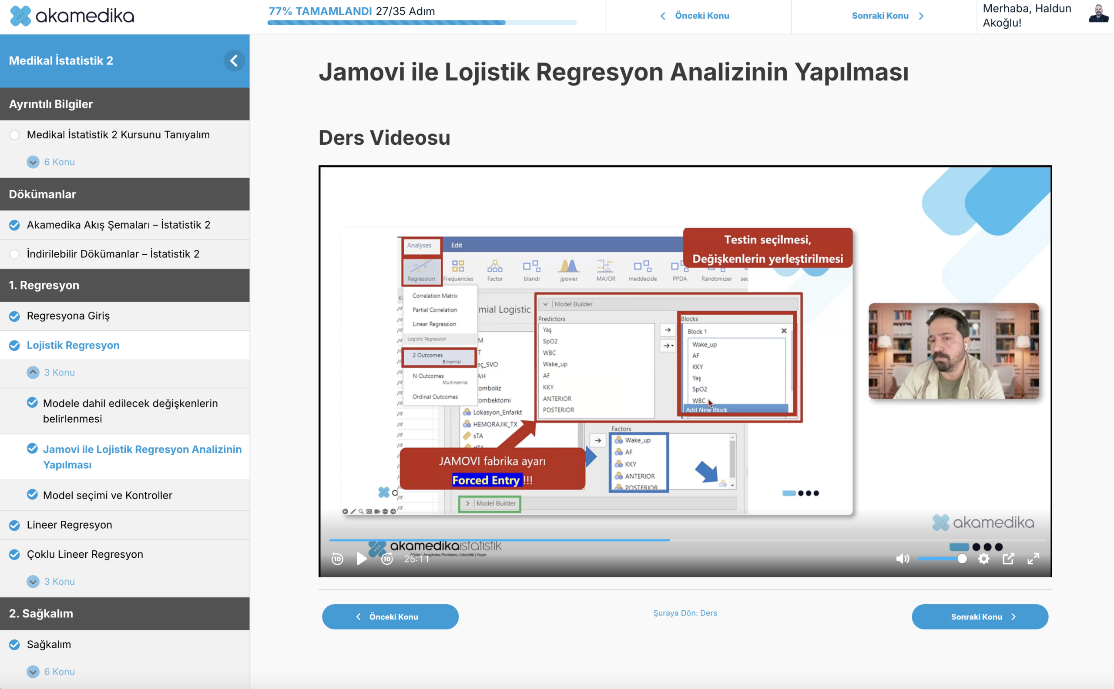Open Model seçimi ve Kontroller topic
Screen dimensions: 1114x689
[x=107, y=495]
